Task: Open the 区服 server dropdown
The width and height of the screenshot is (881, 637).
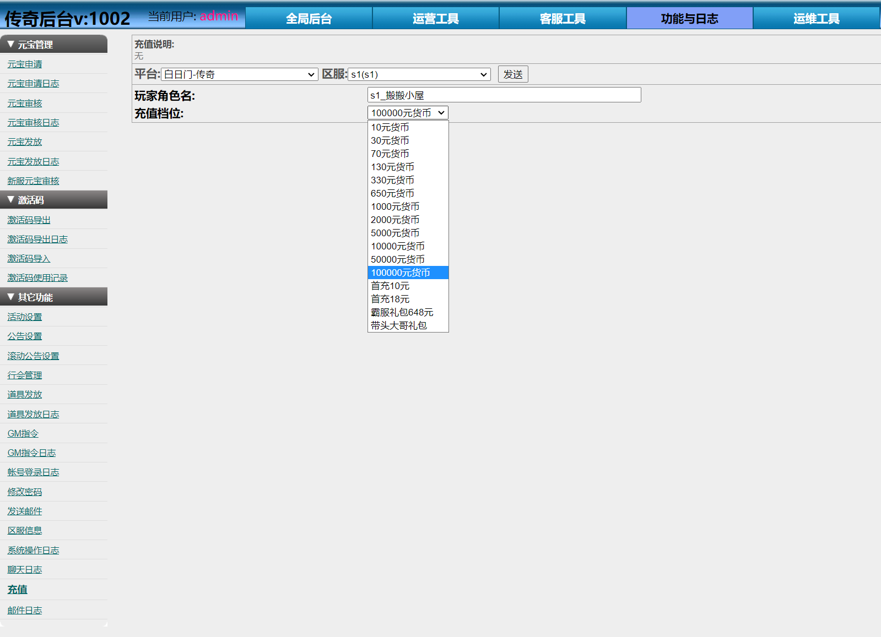Action: [419, 74]
